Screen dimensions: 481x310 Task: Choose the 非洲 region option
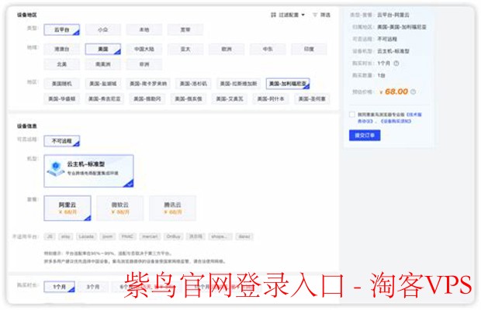tap(144, 64)
